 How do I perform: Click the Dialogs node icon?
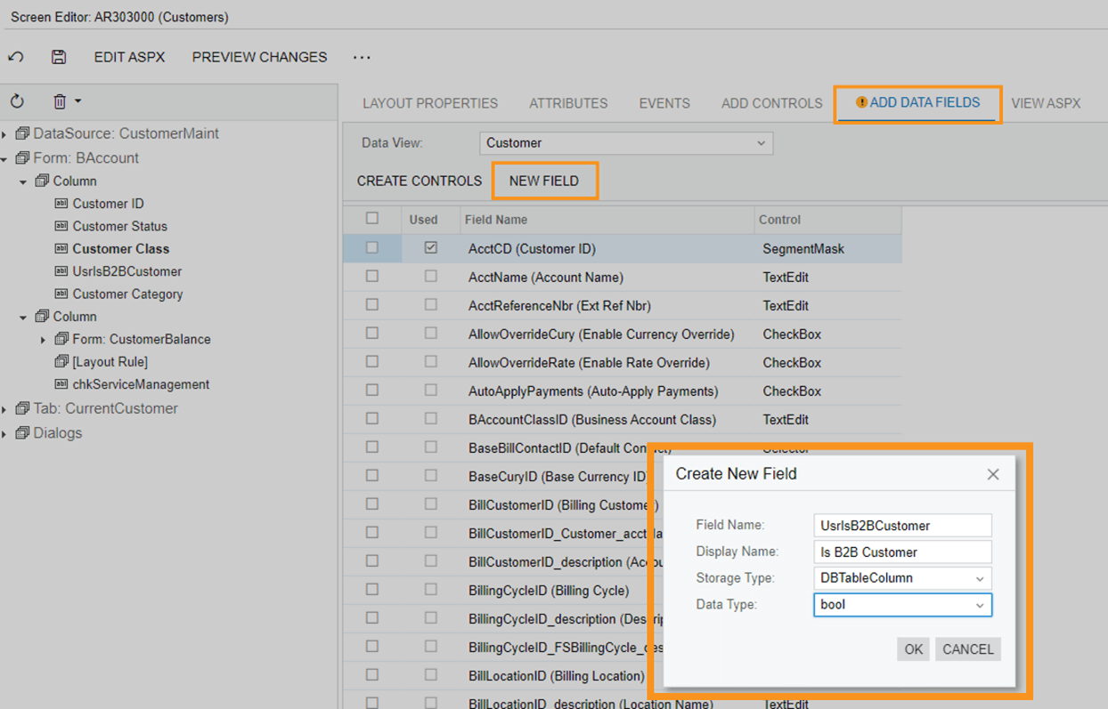click(x=23, y=432)
